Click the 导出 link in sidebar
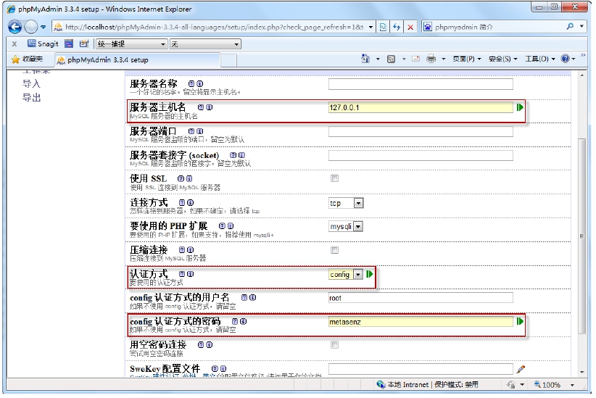This screenshot has height=398, width=596. (31, 98)
